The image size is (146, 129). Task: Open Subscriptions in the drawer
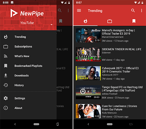(x=28, y=46)
